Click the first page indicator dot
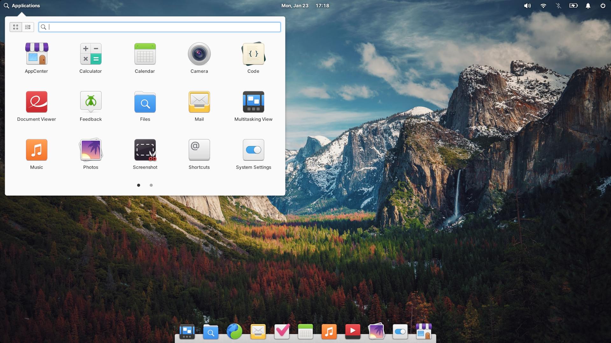 click(139, 185)
